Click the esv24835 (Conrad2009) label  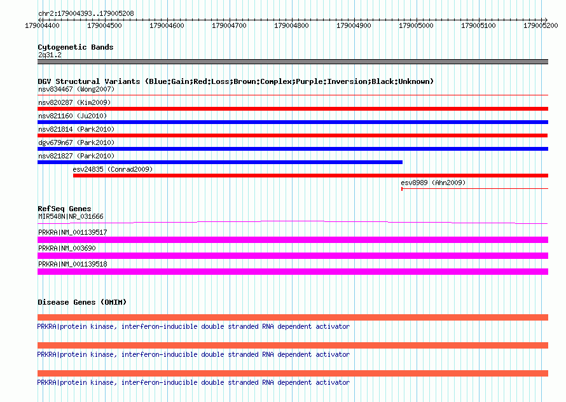(x=113, y=169)
